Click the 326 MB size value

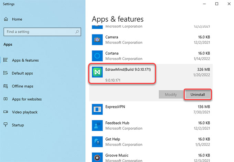click(204, 70)
